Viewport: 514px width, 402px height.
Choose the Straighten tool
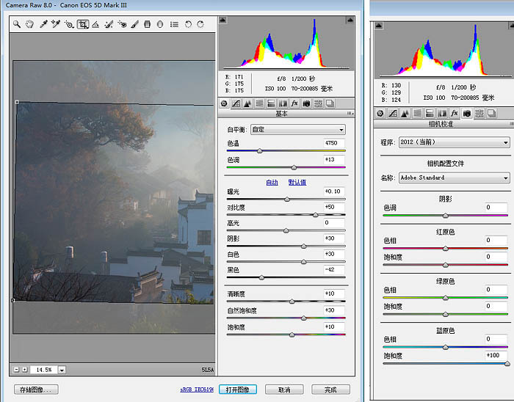[95, 24]
